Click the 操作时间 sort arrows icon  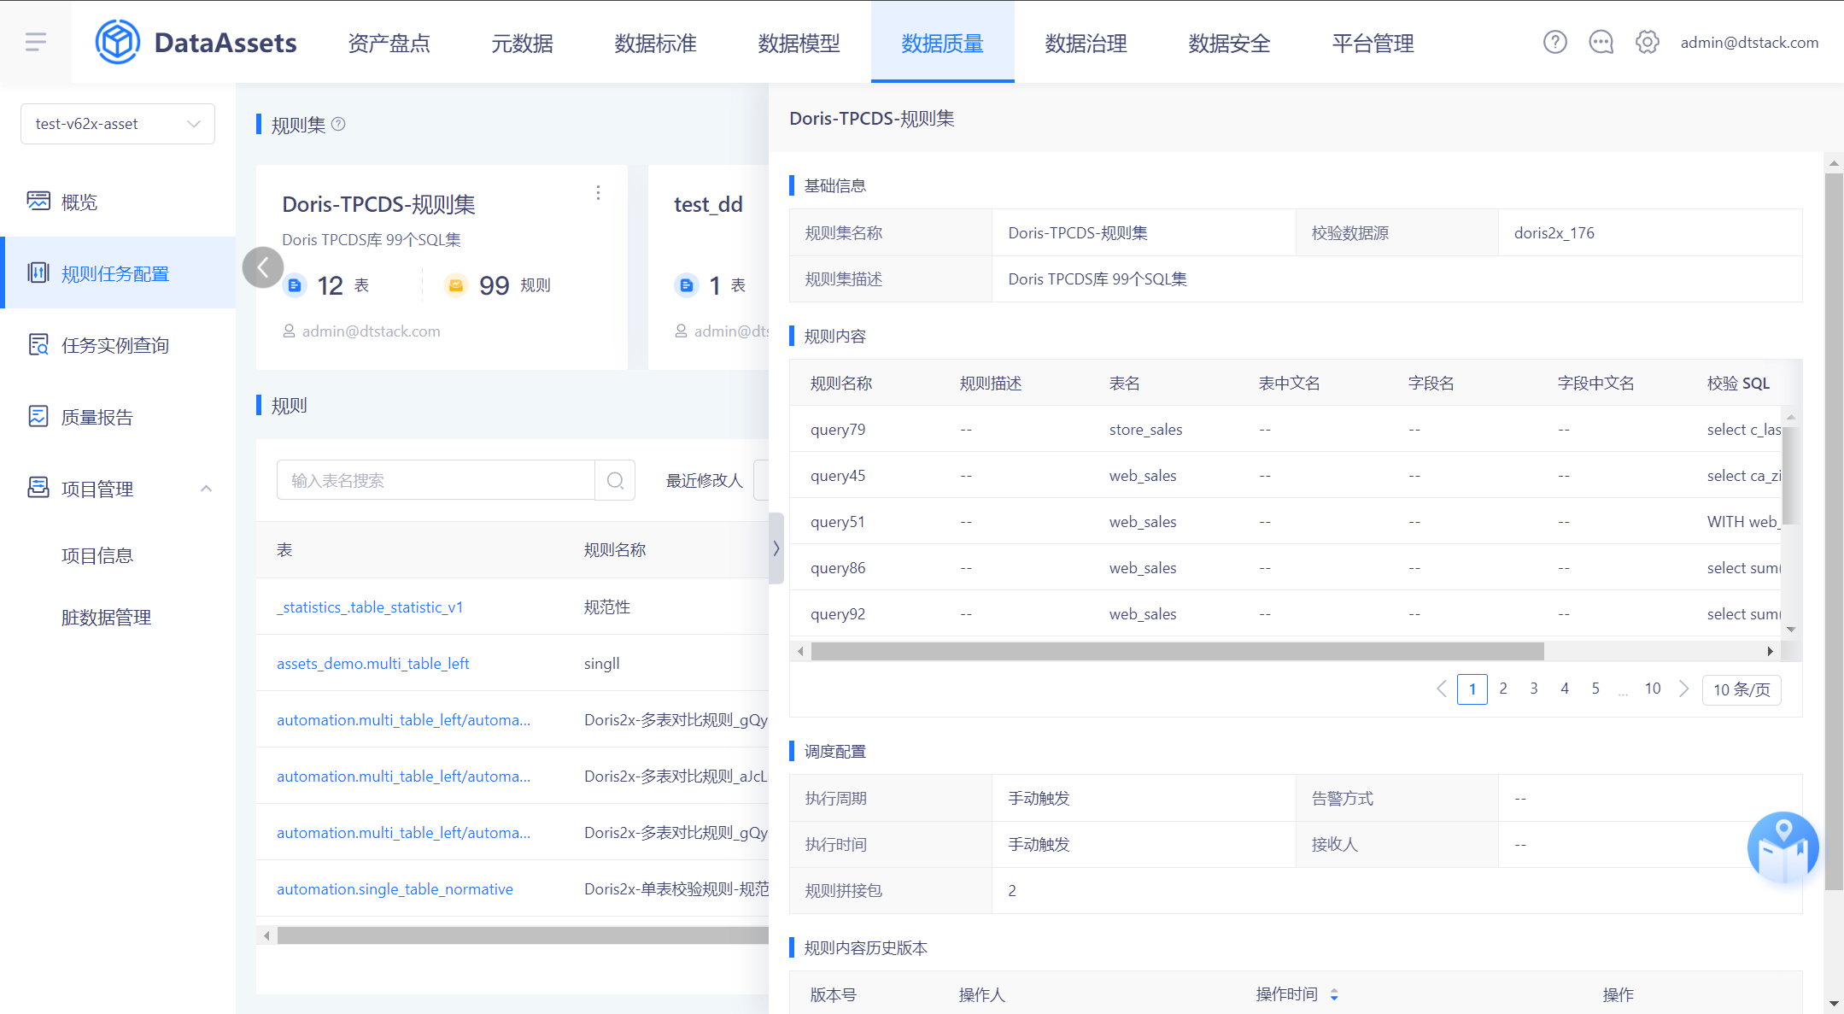(1334, 994)
